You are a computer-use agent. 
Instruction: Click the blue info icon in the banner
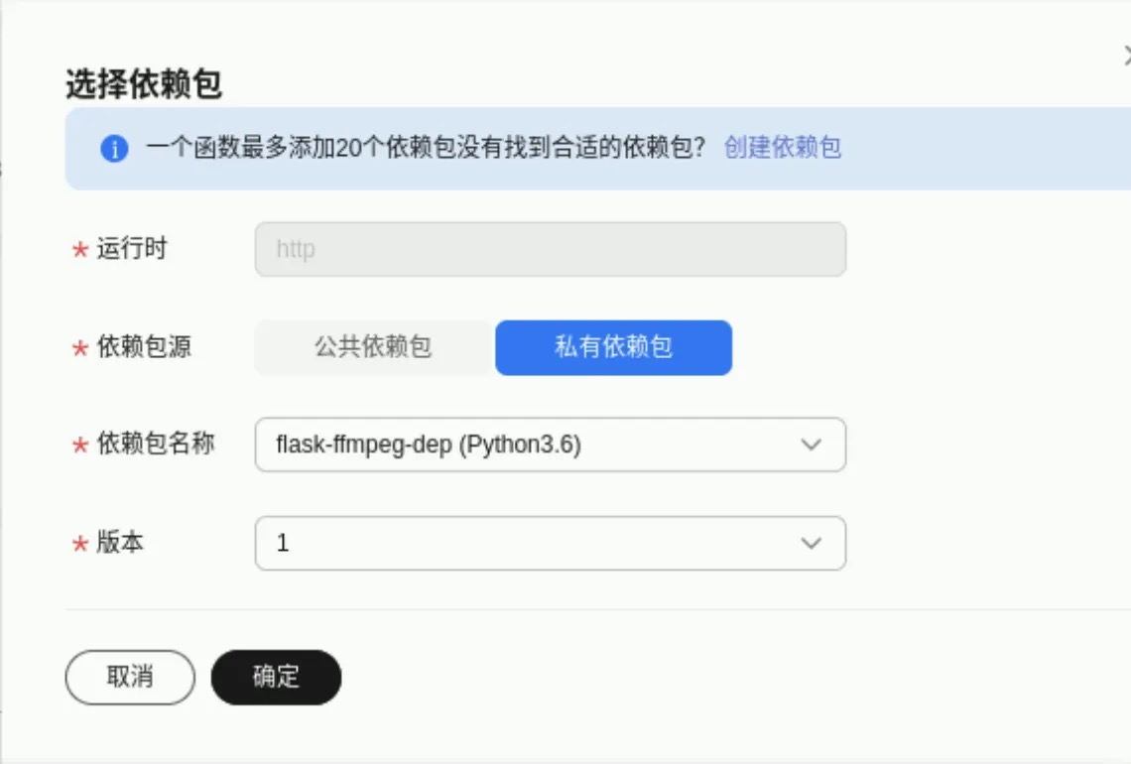tap(114, 149)
